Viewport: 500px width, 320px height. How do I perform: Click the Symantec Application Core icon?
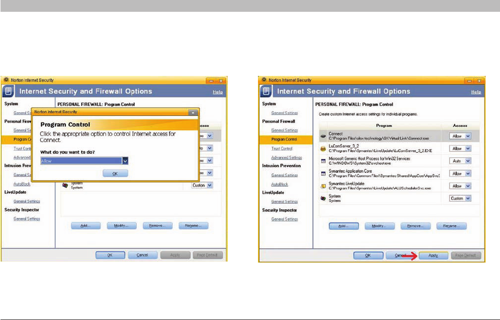(x=323, y=173)
